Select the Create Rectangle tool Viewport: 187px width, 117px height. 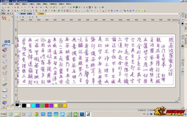(x=25, y=11)
